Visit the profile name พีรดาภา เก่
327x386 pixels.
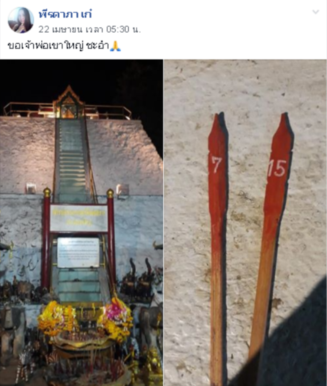pyautogui.click(x=65, y=14)
